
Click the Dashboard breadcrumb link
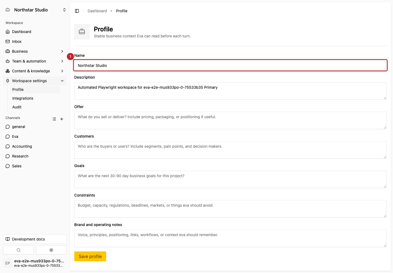97,11
